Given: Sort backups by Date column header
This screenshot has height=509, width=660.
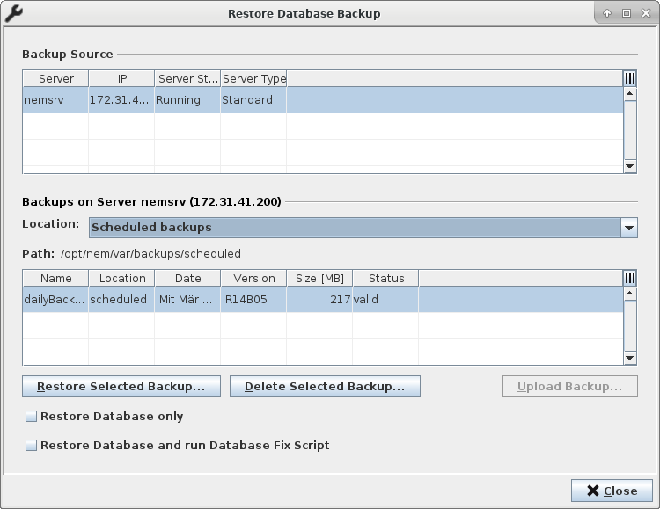Looking at the screenshot, I should [x=187, y=279].
